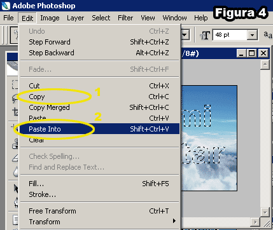This screenshot has width=273, height=230.
Task: Open the Layer menu
Action: (x=75, y=18)
